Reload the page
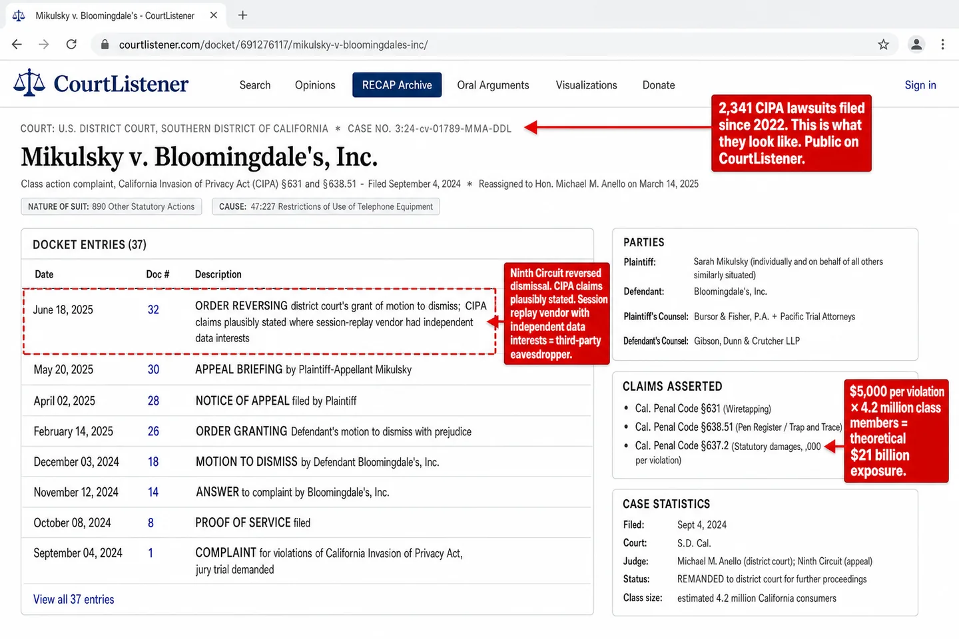Screen dimensions: 959x639 (71, 45)
